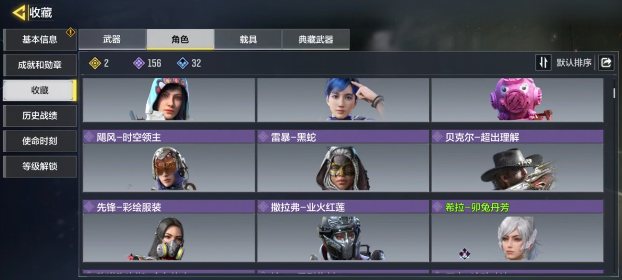
Task: Open the 典藏武器 tab
Action: click(x=316, y=39)
